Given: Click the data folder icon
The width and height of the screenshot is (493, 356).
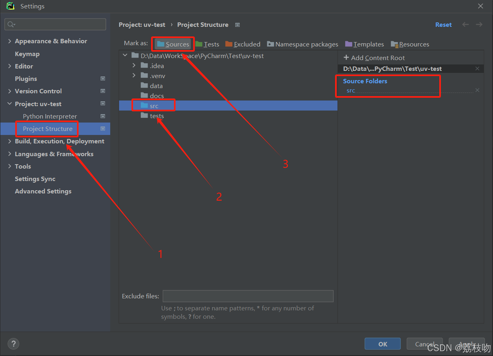Looking at the screenshot, I should 144,86.
